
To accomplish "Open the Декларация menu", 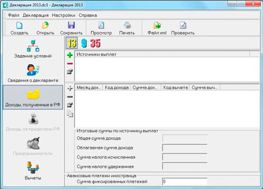I will (x=36, y=15).
